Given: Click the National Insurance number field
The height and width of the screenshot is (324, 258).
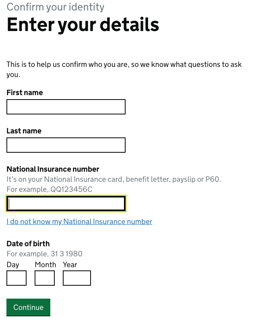Looking at the screenshot, I should [x=66, y=204].
